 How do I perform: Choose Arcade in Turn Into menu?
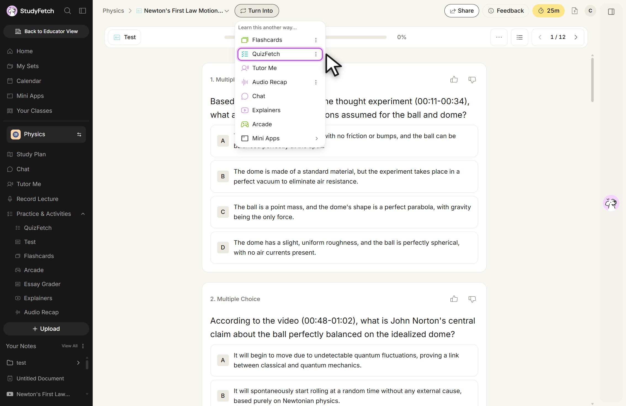pos(280,124)
